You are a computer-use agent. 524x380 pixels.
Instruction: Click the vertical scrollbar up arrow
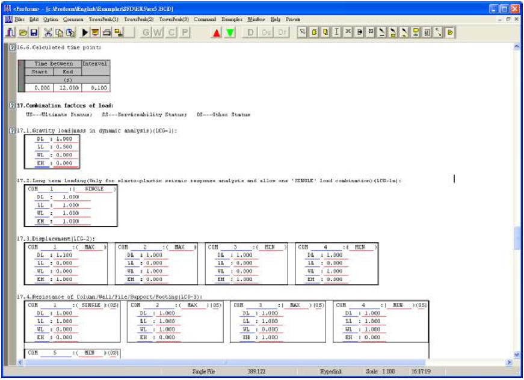pos(517,47)
